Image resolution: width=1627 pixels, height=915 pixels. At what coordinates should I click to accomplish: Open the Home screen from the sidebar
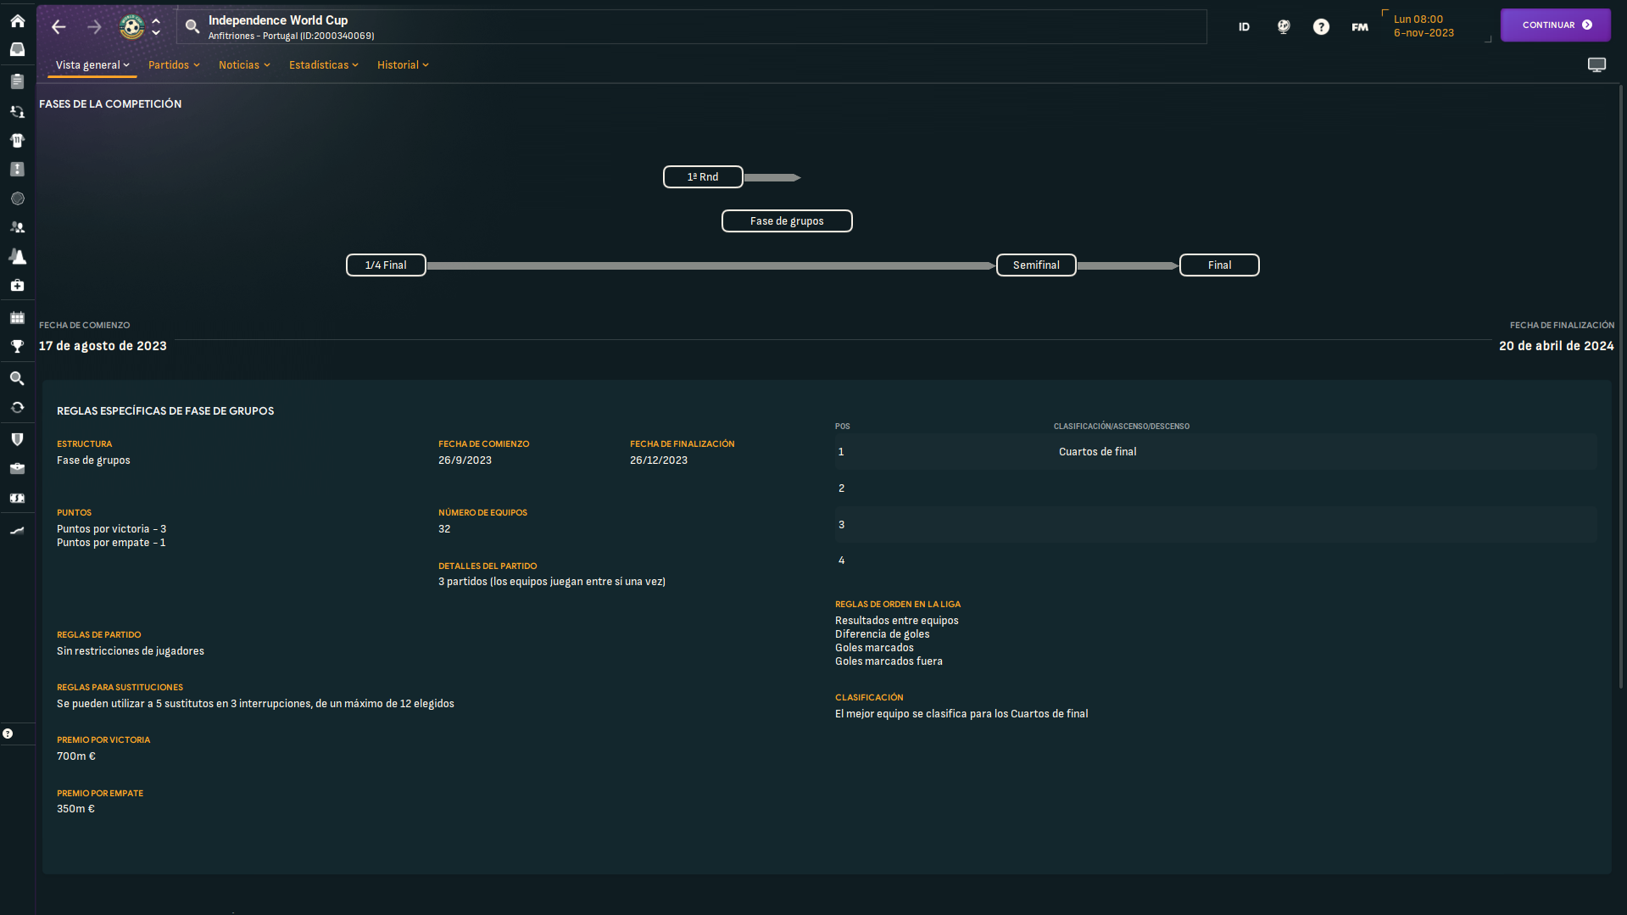coord(17,20)
